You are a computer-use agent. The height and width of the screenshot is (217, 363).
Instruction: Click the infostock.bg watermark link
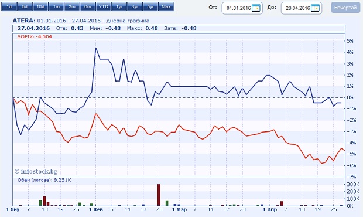click(36, 171)
